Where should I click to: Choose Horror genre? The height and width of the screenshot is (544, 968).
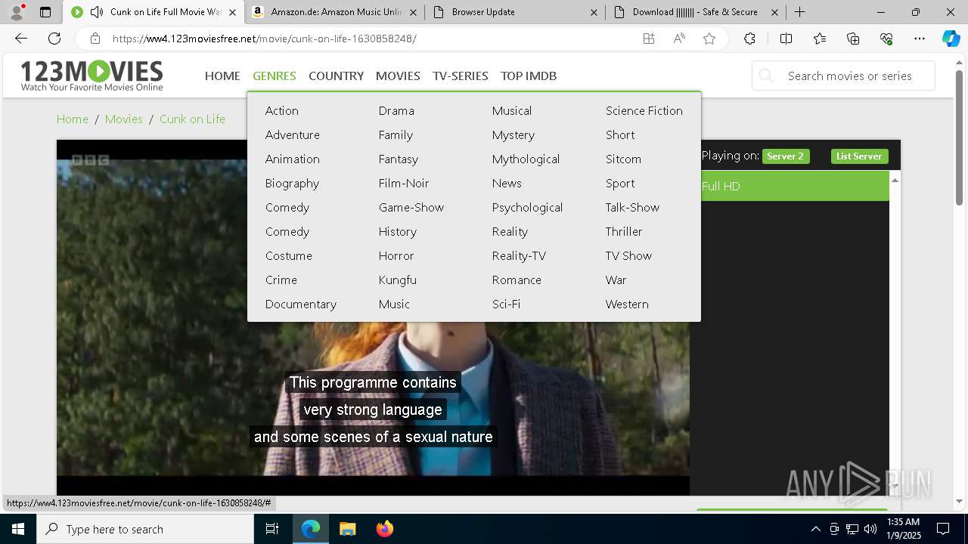pos(396,255)
